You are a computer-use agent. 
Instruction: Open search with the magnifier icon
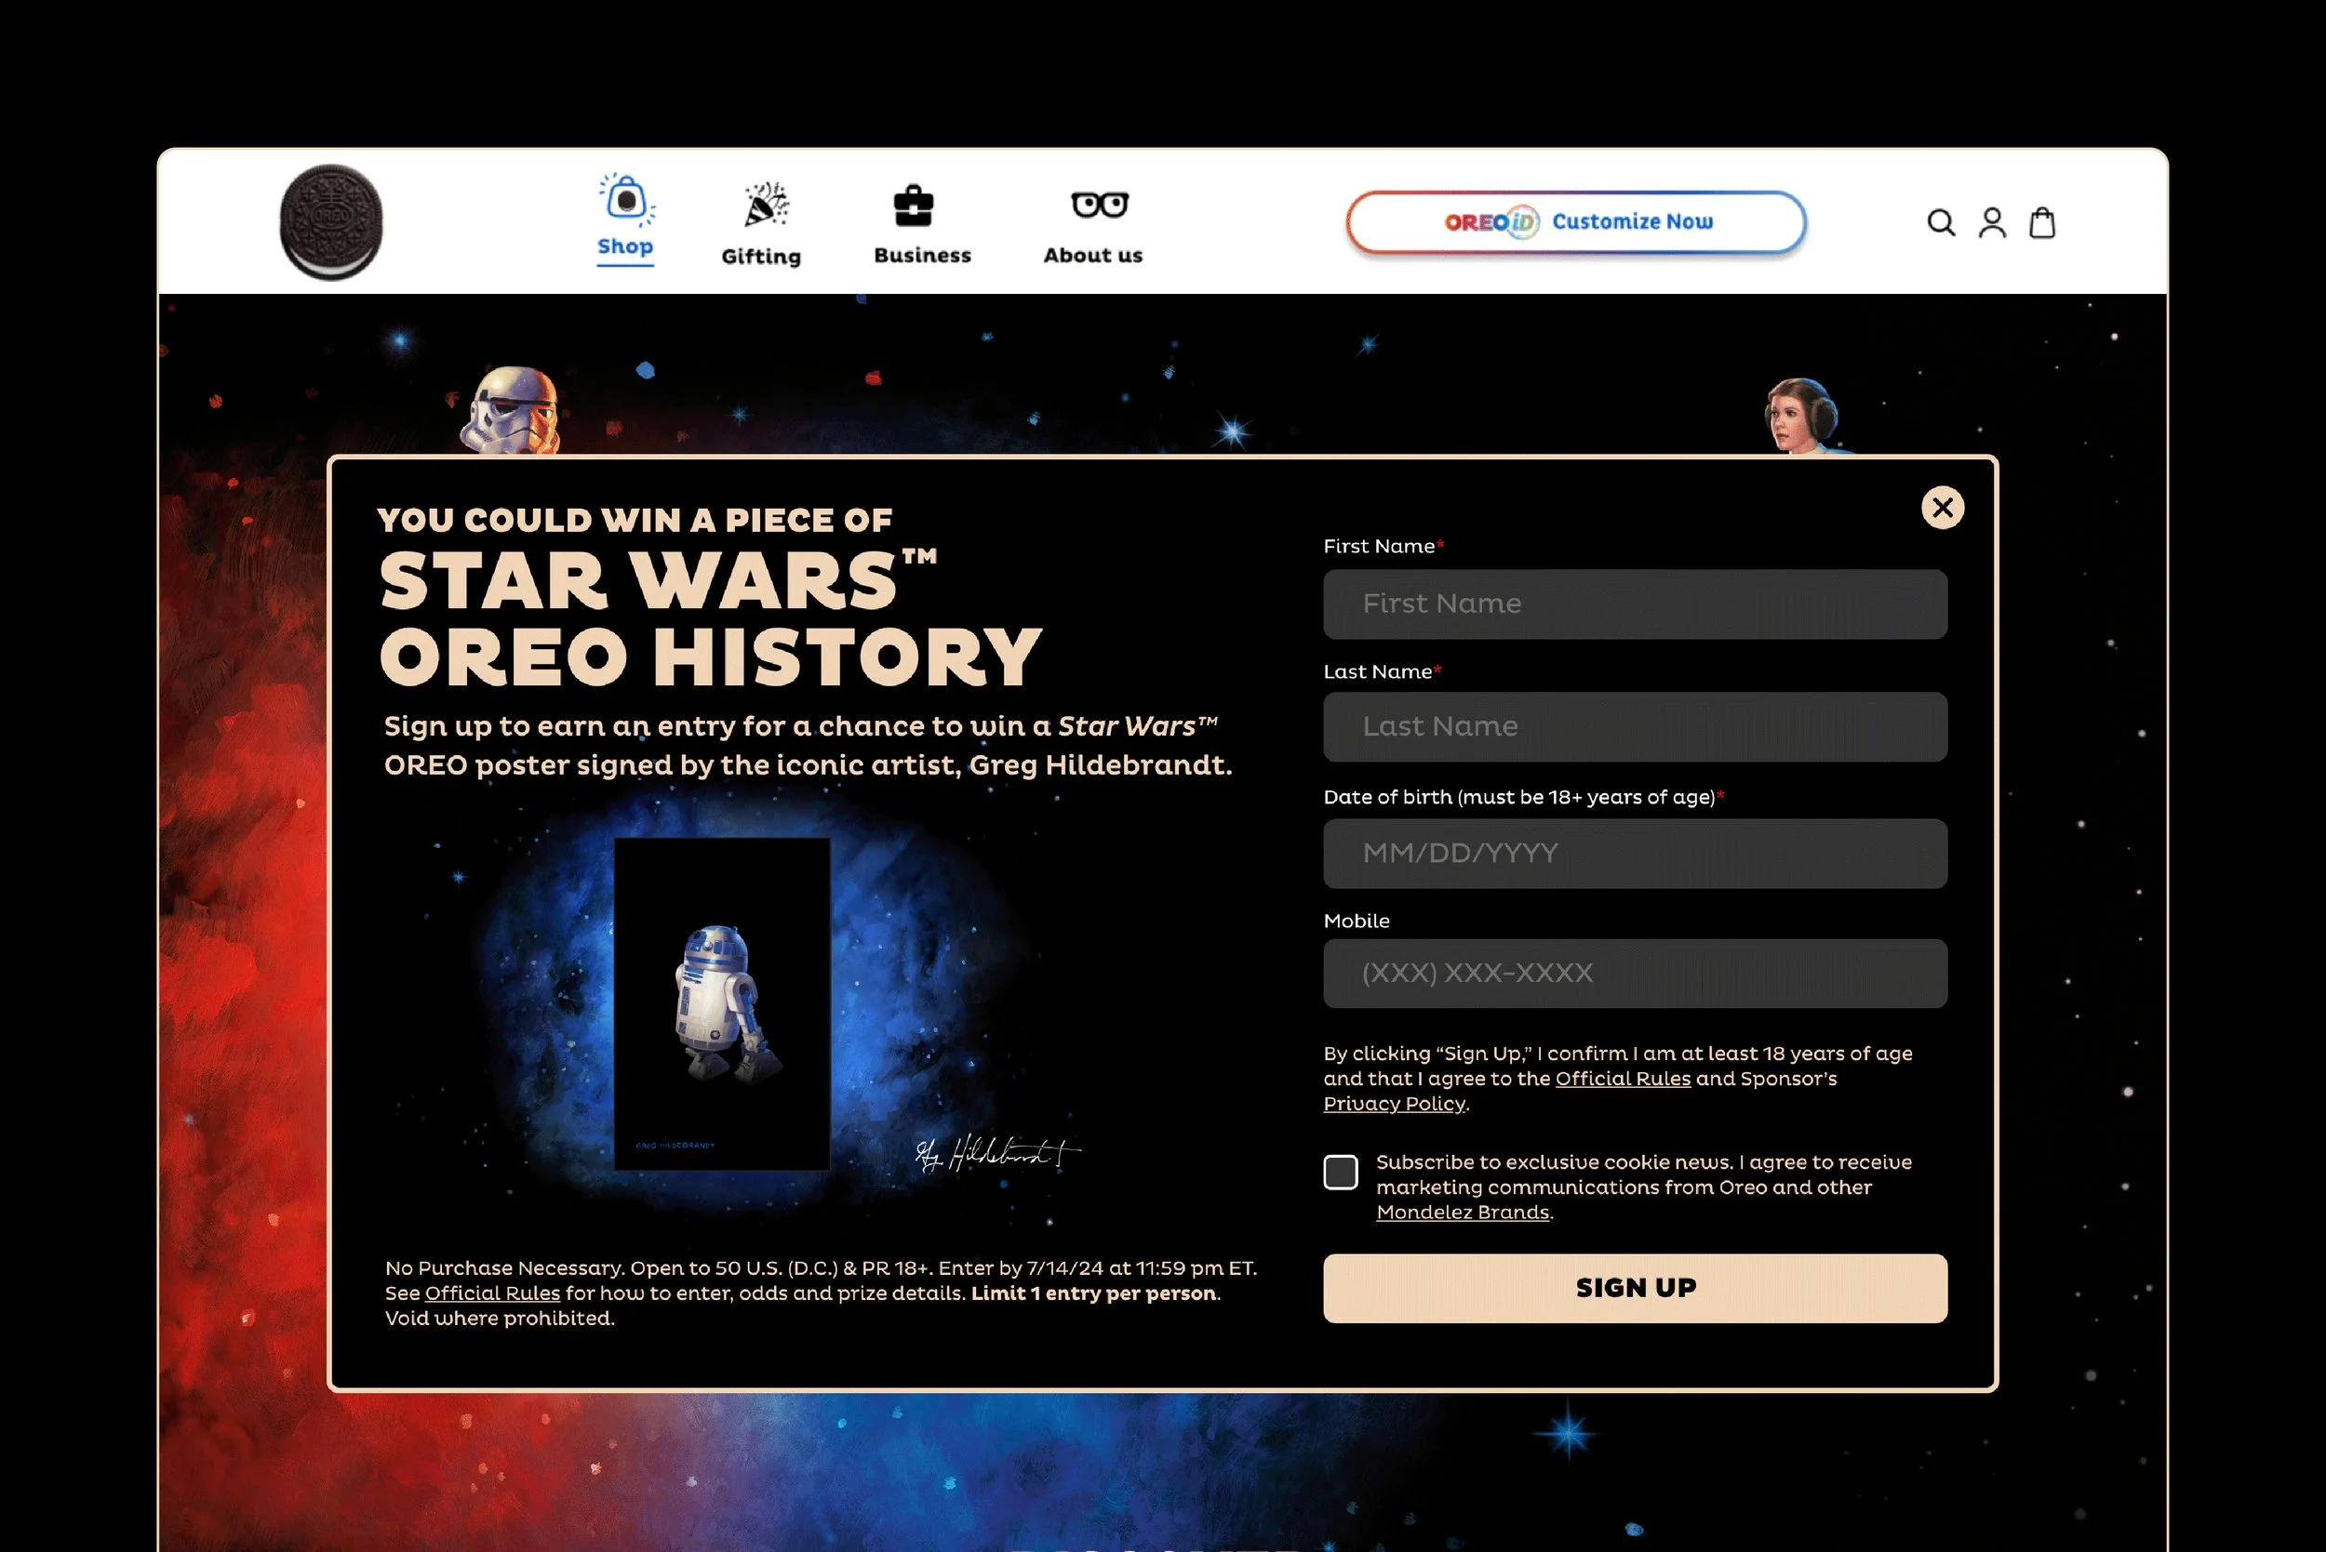tap(1940, 222)
